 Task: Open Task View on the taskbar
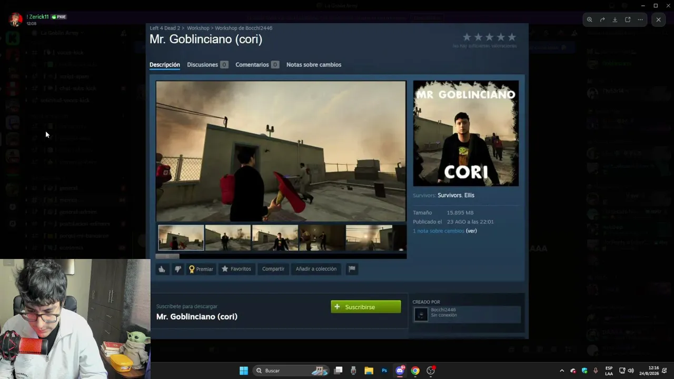pyautogui.click(x=339, y=371)
